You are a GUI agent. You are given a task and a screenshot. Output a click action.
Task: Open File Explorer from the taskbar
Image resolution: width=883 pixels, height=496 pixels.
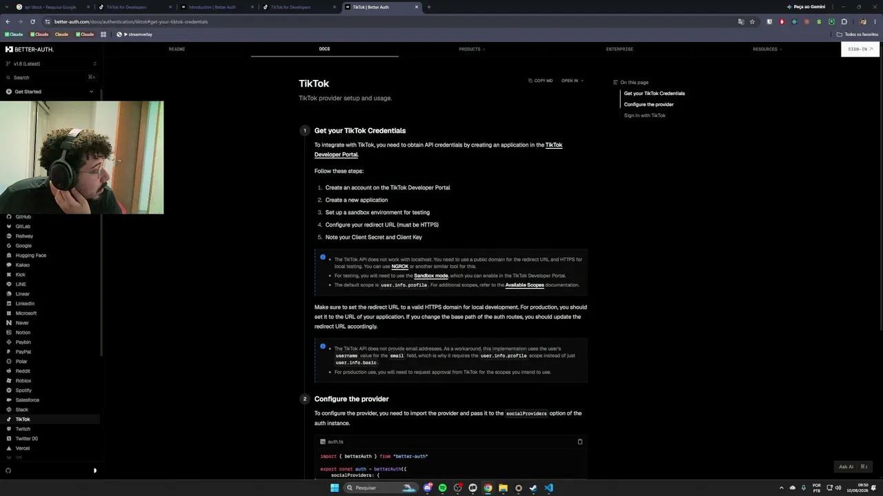coord(503,488)
